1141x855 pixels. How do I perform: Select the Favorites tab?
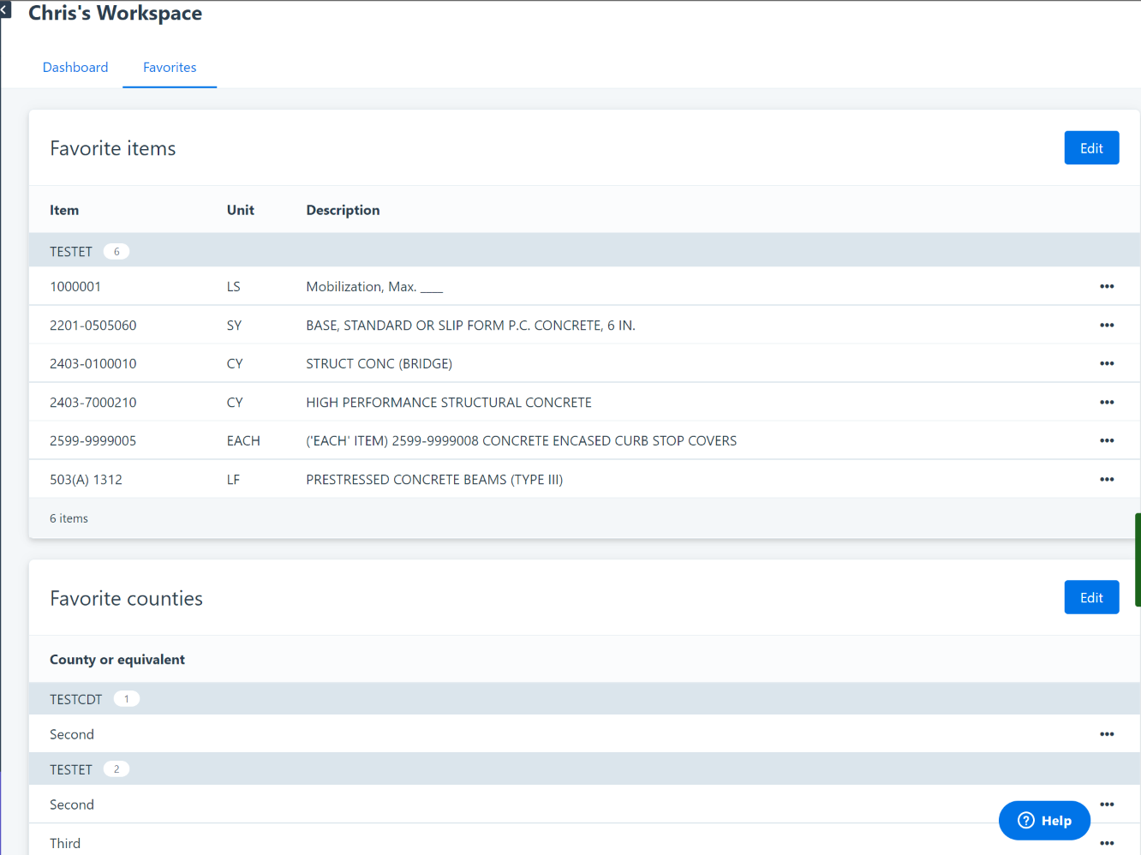click(170, 68)
